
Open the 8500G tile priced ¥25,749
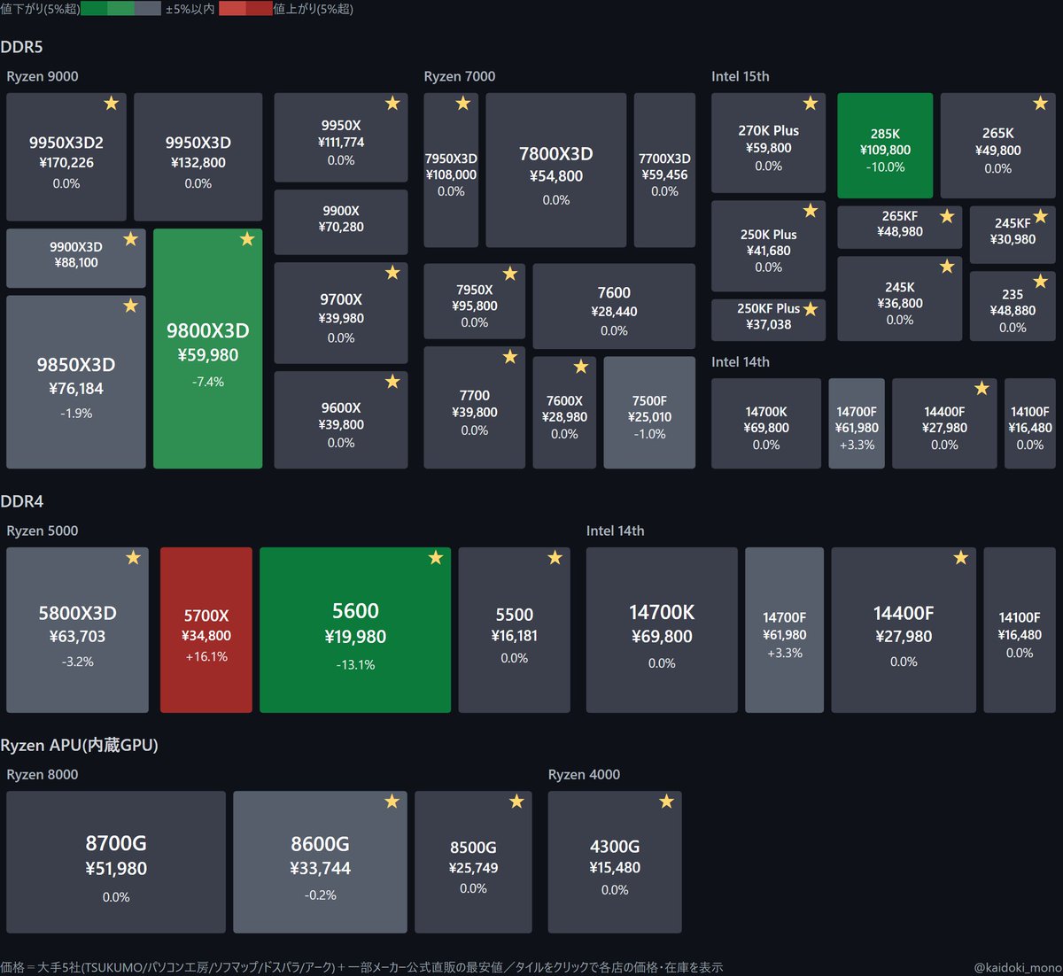[x=473, y=862]
